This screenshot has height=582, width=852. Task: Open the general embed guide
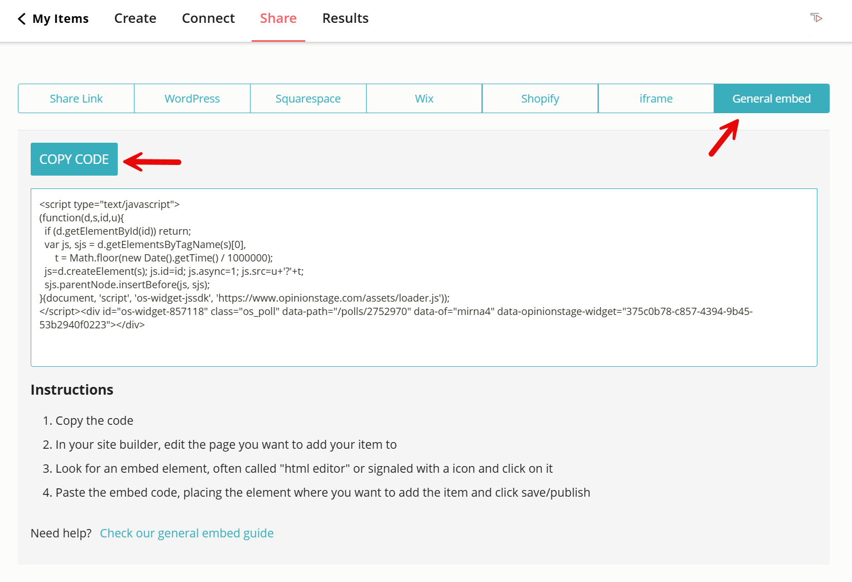pos(186,533)
